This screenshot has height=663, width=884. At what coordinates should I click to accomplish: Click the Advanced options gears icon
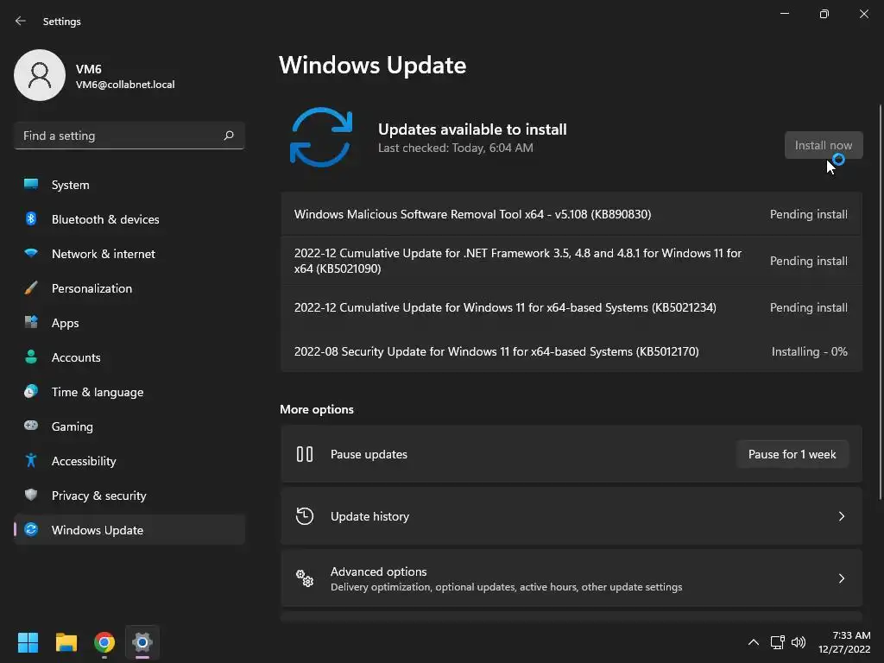[305, 578]
